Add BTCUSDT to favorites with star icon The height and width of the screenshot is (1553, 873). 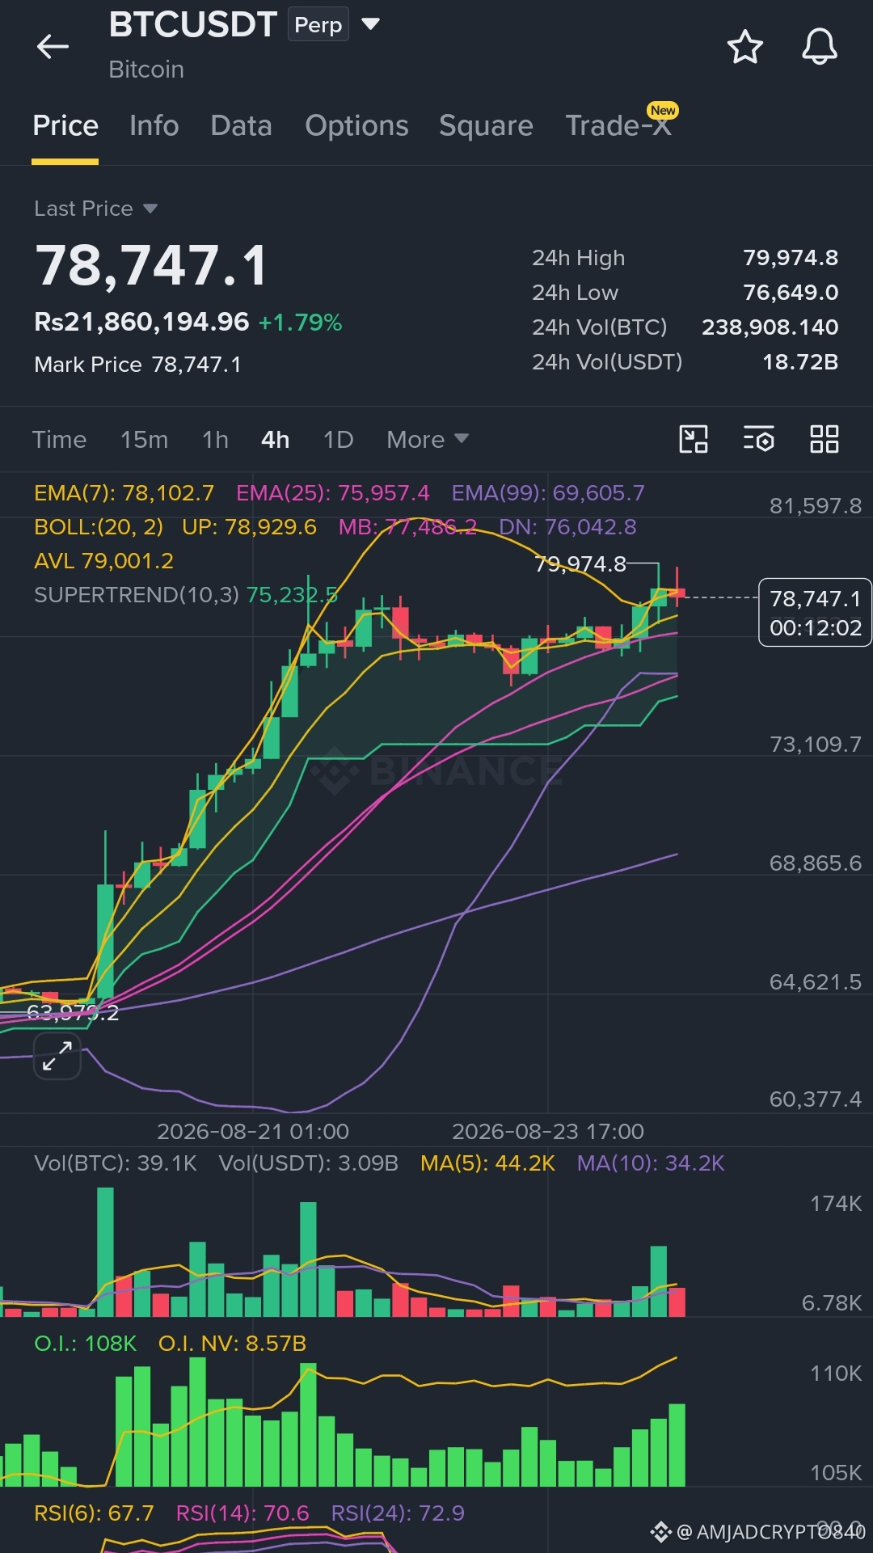[744, 47]
